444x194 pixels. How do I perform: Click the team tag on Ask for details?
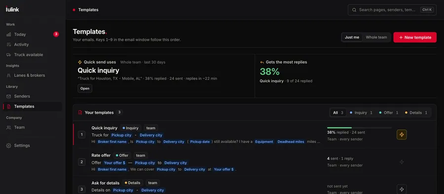(152, 183)
